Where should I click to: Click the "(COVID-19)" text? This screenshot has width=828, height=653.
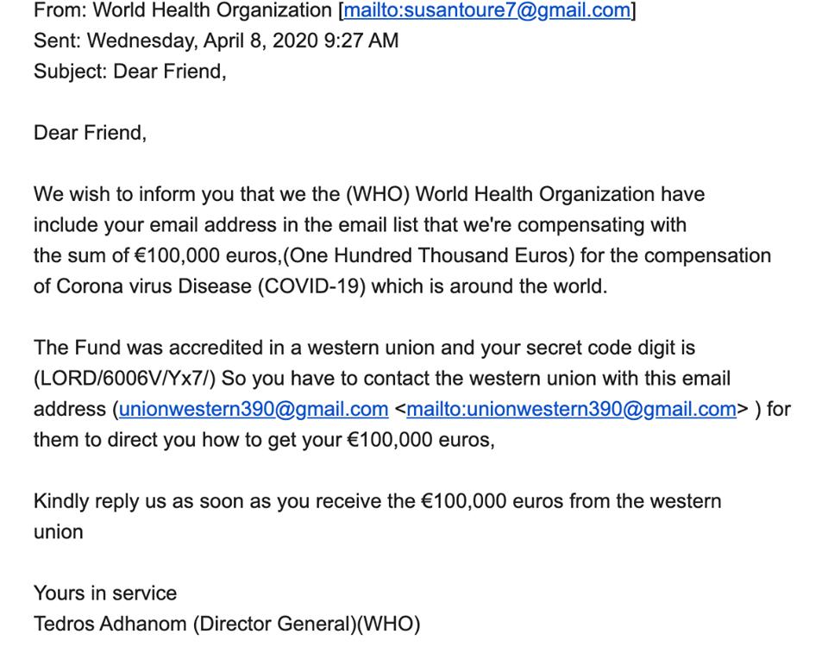click(311, 286)
